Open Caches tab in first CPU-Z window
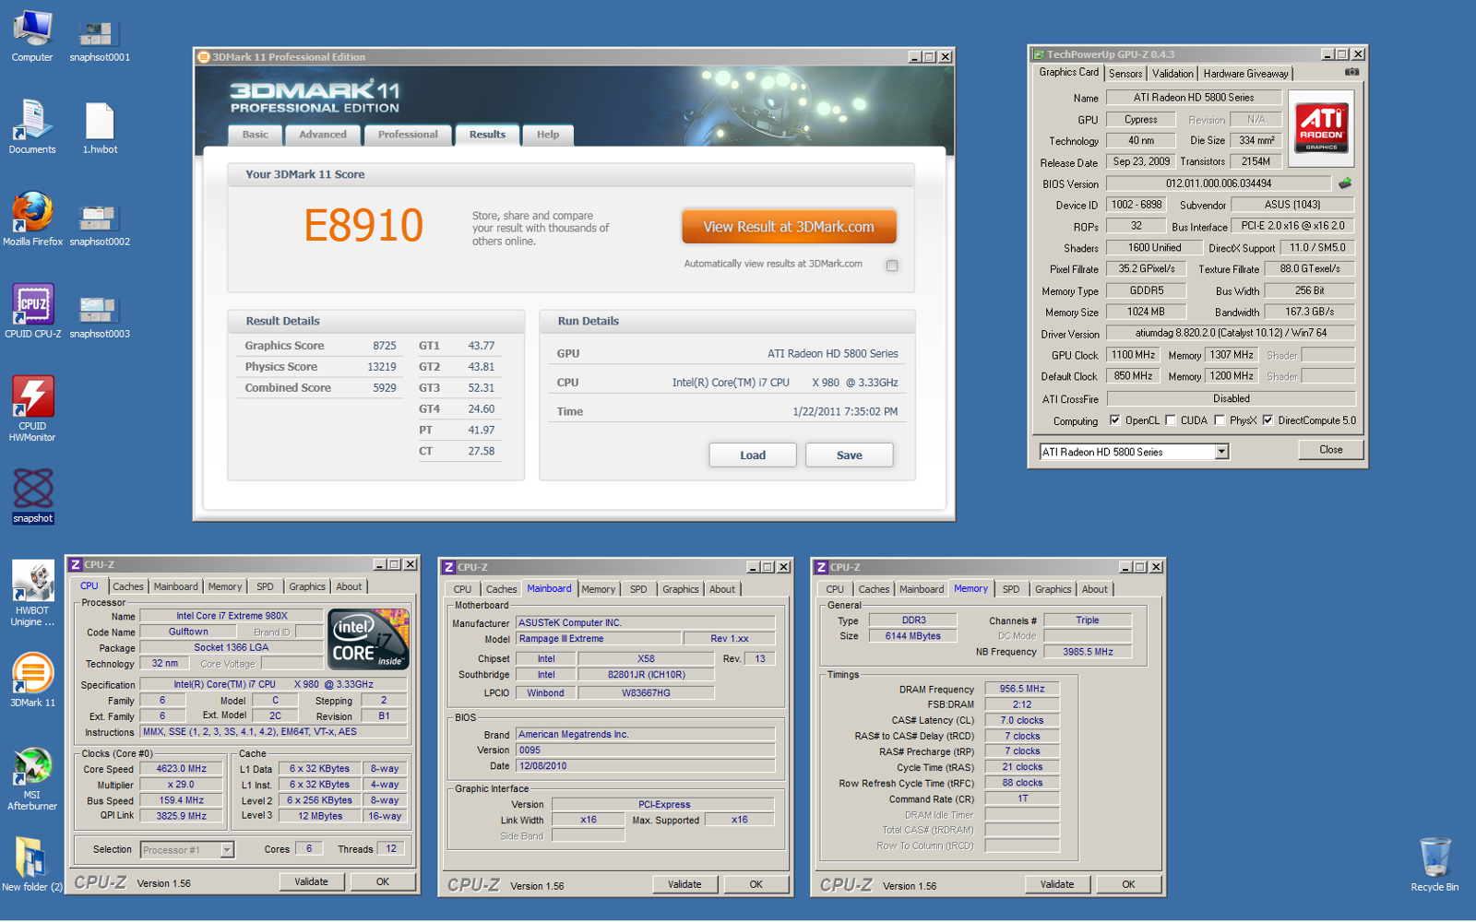Viewport: 1476px width, 922px height. click(128, 586)
